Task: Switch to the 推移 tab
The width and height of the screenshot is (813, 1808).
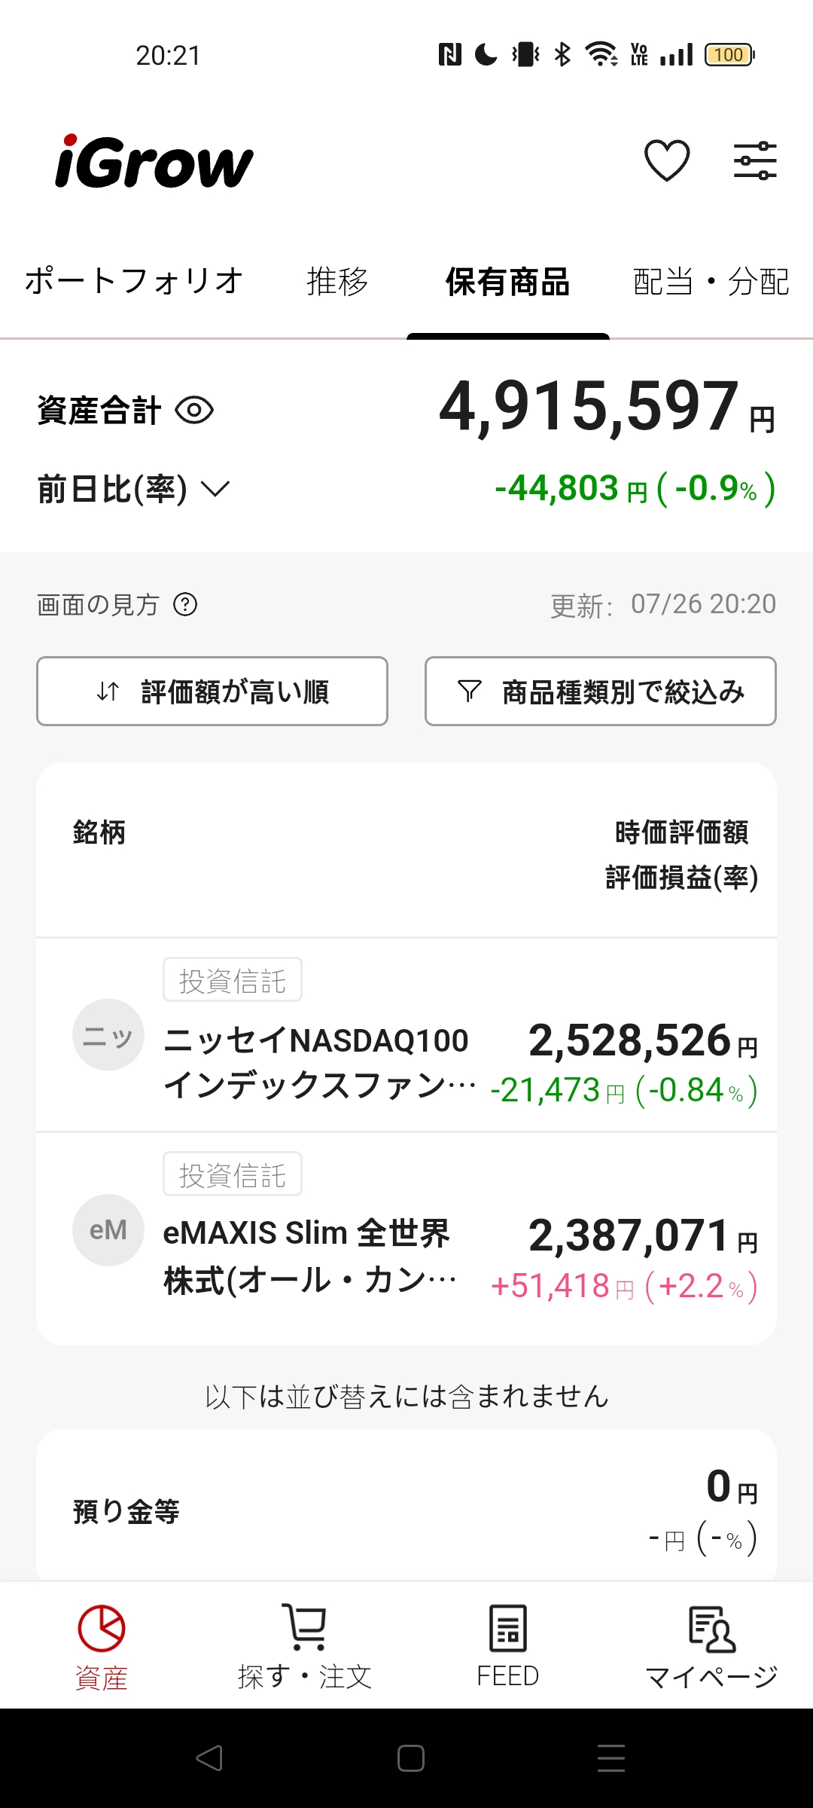Action: click(337, 282)
